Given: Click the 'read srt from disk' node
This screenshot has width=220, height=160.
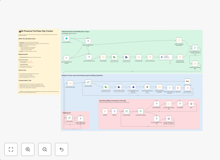Looking at the screenshot, I should click(x=115, y=57).
